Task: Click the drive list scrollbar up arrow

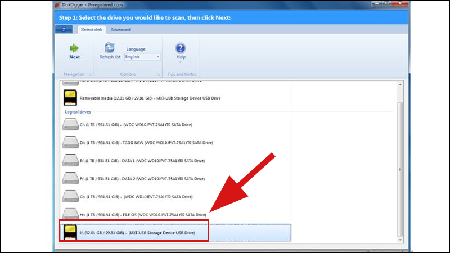Action: pos(400,84)
